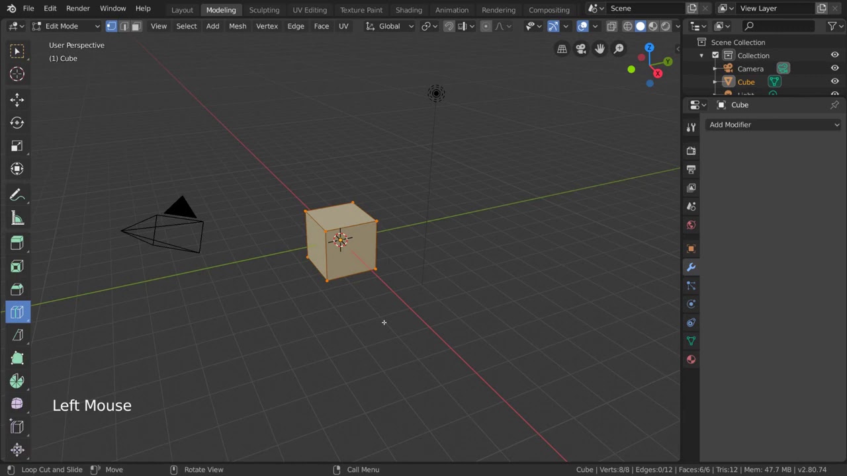Switch to wireframe viewport shading
The image size is (847, 476).
(627, 26)
